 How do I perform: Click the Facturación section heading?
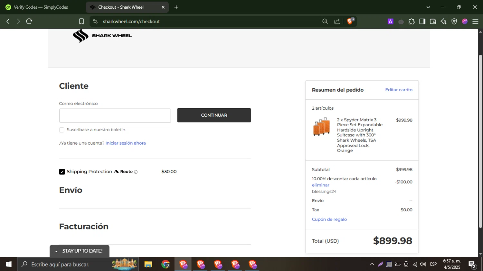84,227
